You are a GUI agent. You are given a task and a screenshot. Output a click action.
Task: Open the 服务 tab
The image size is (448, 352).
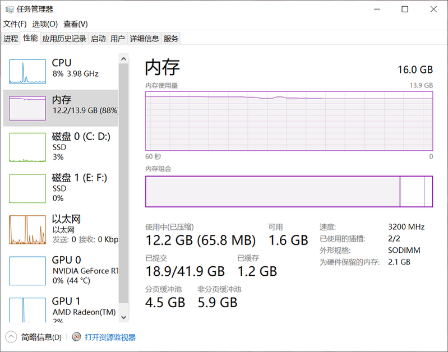pyautogui.click(x=171, y=39)
